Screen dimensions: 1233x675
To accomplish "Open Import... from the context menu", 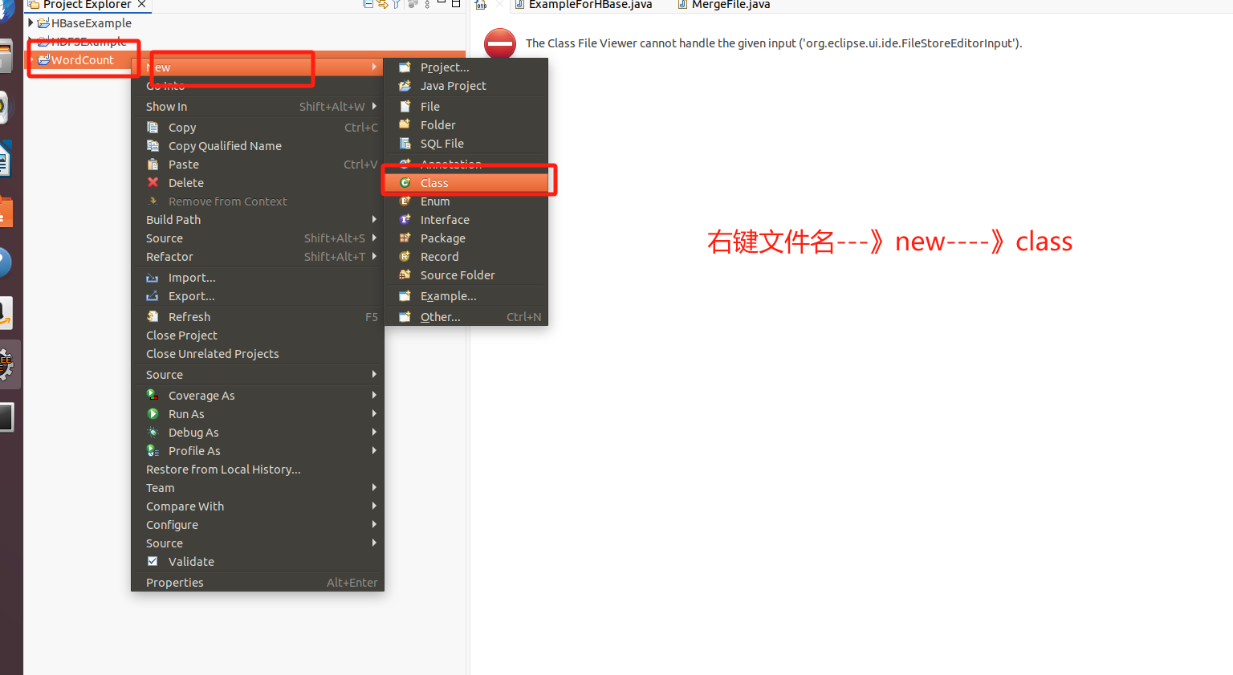I will point(258,278).
